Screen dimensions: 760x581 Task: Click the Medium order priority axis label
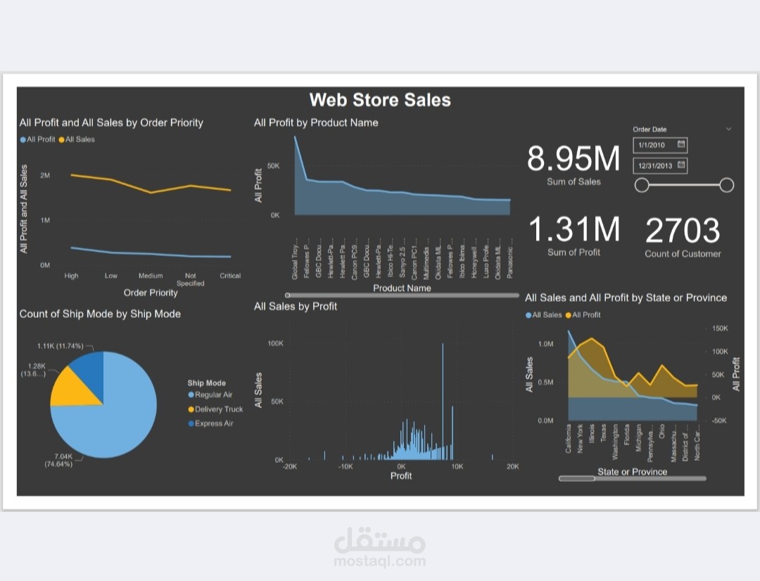[151, 276]
